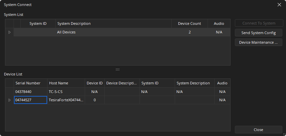286x136 pixels.
Task: Click Audio header in System List
Action: (x=219, y=23)
